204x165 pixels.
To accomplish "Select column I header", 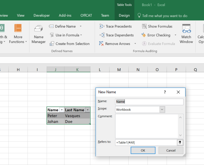I will pos(37,70).
